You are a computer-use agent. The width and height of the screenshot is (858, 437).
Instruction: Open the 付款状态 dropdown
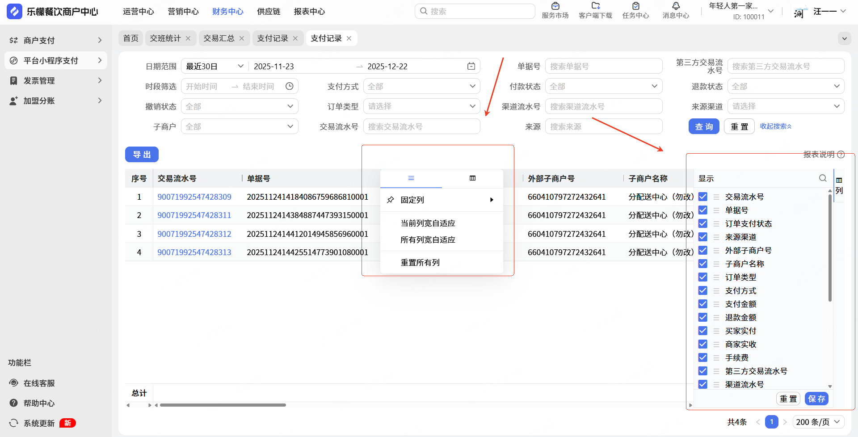604,86
